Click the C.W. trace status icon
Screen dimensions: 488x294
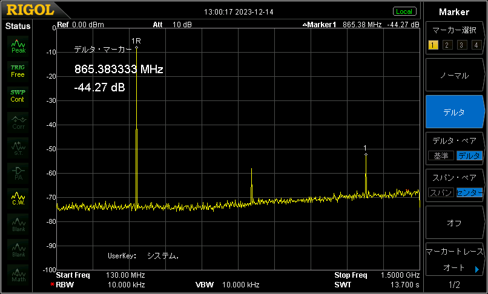pos(18,199)
